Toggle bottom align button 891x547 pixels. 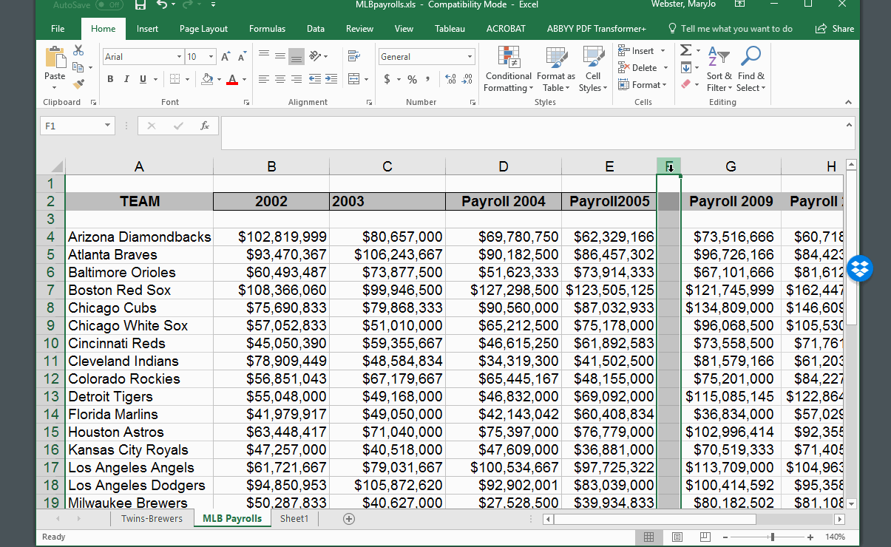click(297, 56)
